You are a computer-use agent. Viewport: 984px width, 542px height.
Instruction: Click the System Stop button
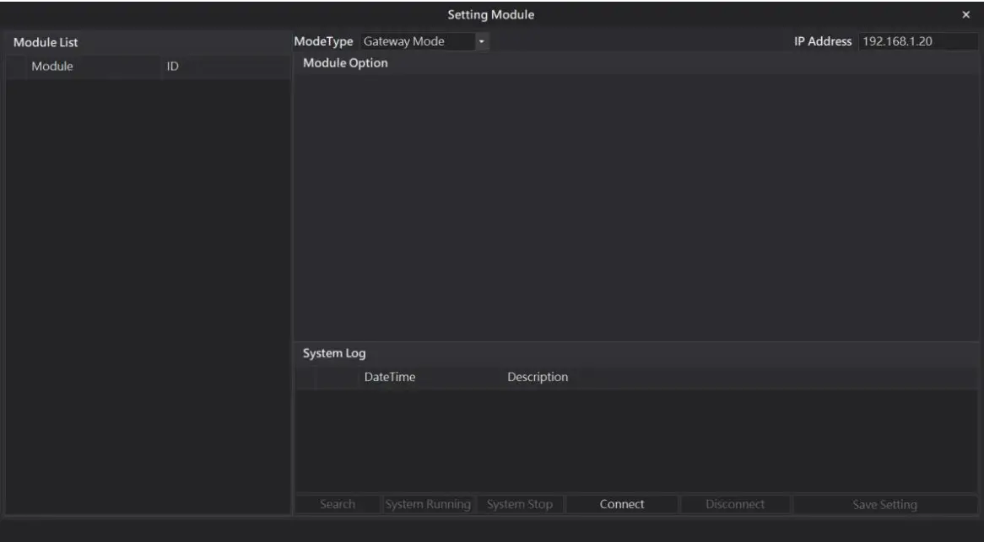[x=520, y=504]
